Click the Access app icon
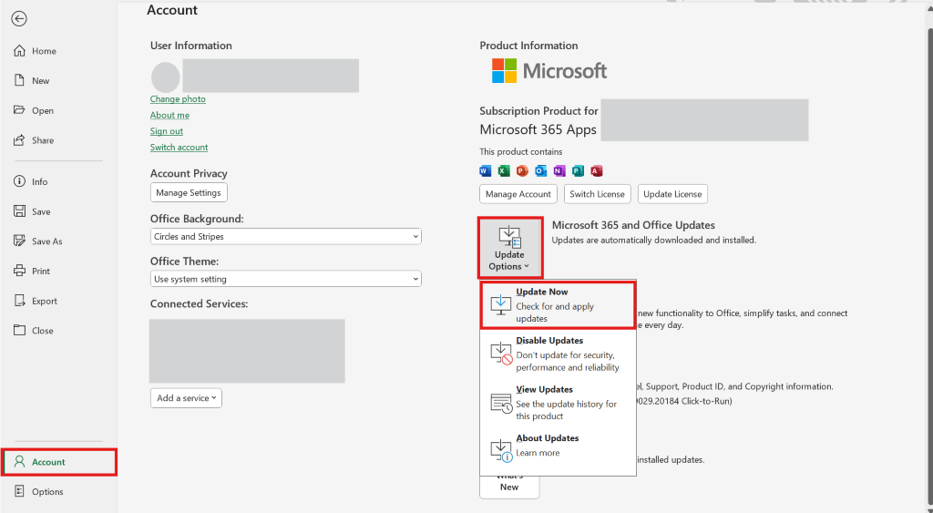 596,171
